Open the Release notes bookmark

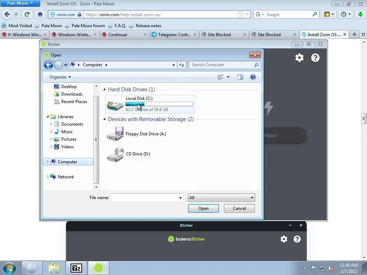click(146, 26)
